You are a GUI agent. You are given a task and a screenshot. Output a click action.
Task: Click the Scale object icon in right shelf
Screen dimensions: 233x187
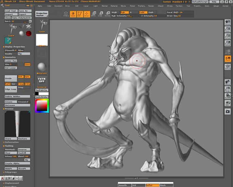(227, 89)
